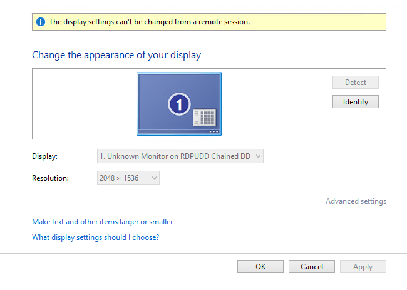Image resolution: width=407 pixels, height=290 pixels.
Task: Click the Change the appearance of your display heading
Action: [116, 55]
